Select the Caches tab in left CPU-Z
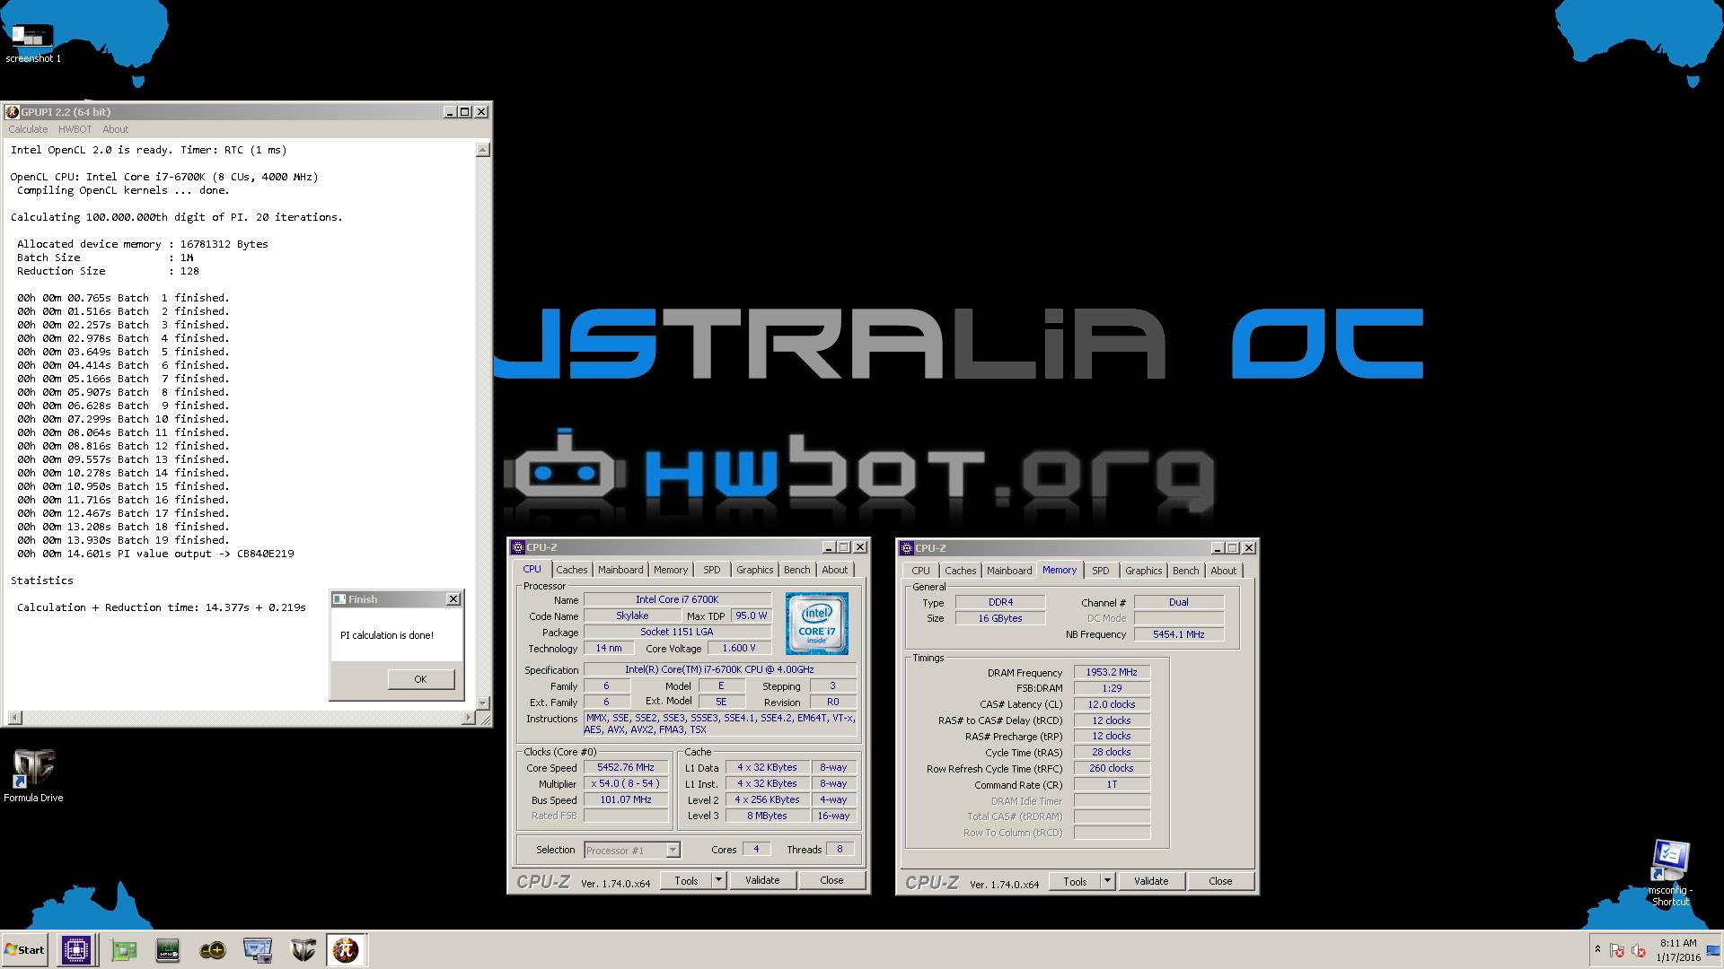This screenshot has width=1724, height=969. tap(571, 570)
